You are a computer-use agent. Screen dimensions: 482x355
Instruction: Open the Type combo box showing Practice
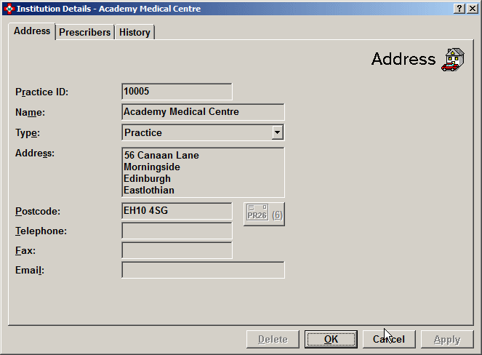[x=196, y=132]
